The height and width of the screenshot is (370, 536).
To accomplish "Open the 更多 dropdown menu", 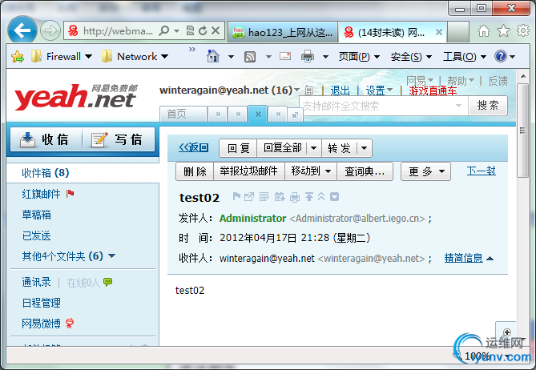I will (426, 171).
